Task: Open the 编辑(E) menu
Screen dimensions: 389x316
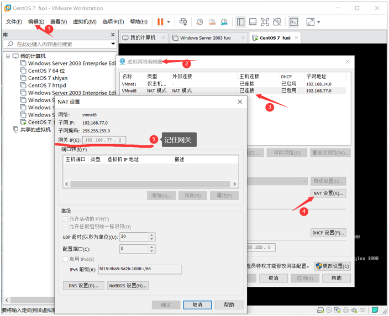Action: click(x=36, y=22)
